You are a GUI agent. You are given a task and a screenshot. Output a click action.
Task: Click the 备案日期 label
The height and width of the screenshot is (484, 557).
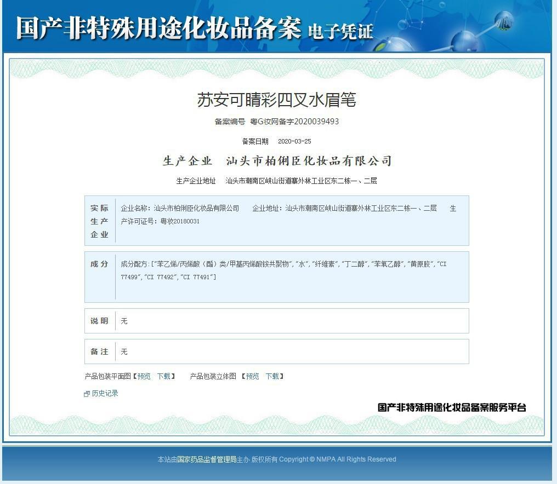255,141
